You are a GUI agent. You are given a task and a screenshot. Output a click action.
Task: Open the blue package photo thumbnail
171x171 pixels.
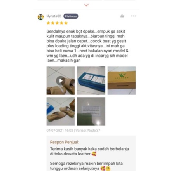click(91, 80)
